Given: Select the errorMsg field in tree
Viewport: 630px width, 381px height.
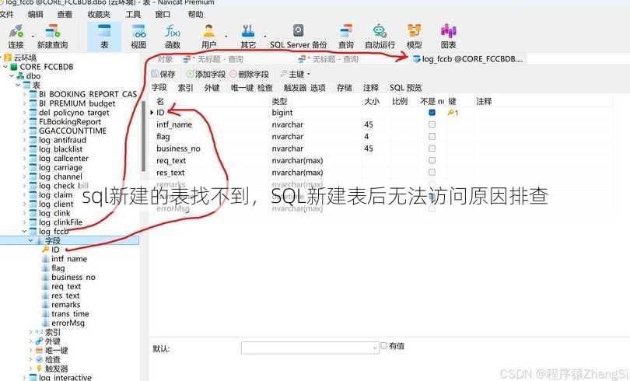Looking at the screenshot, I should pyautogui.click(x=68, y=323).
